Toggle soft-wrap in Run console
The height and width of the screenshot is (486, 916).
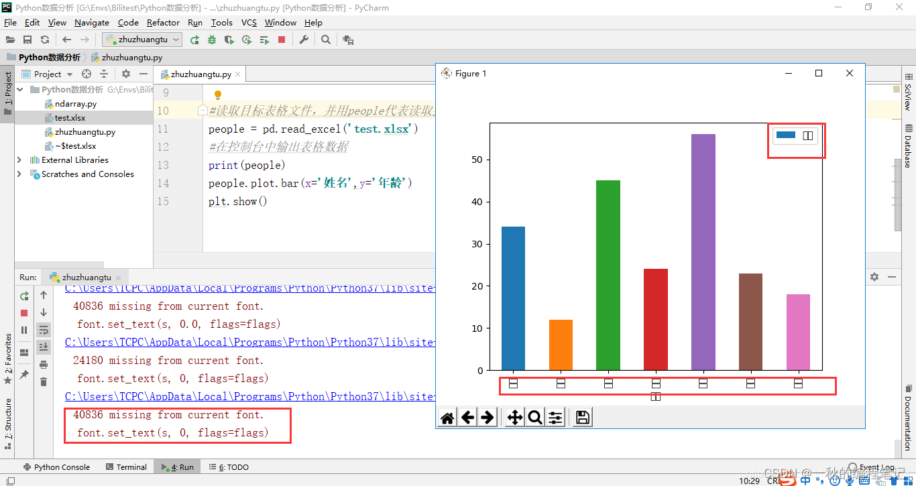pyautogui.click(x=44, y=329)
